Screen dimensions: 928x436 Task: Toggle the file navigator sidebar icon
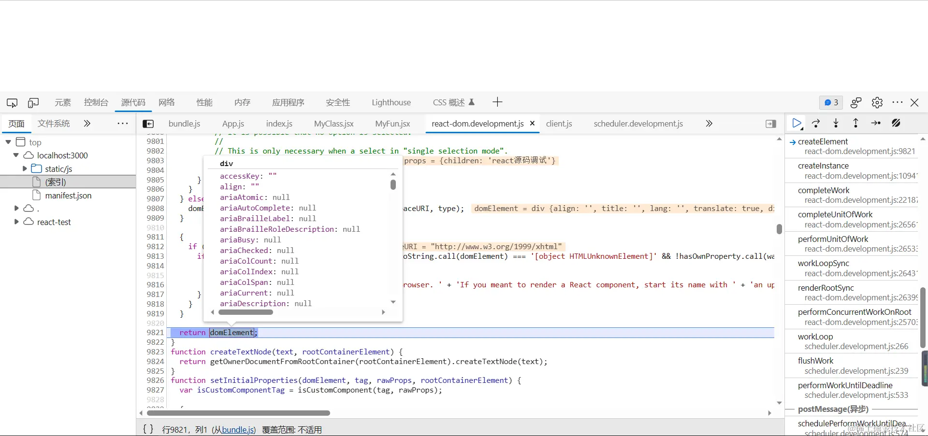click(x=148, y=124)
